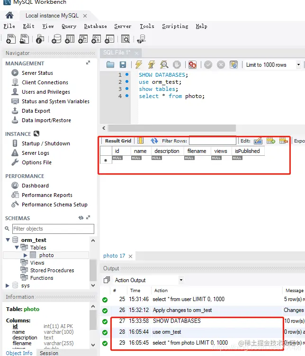Image resolution: width=305 pixels, height=356 pixels.
Task: Refresh the result grid data
Action: tap(154, 141)
